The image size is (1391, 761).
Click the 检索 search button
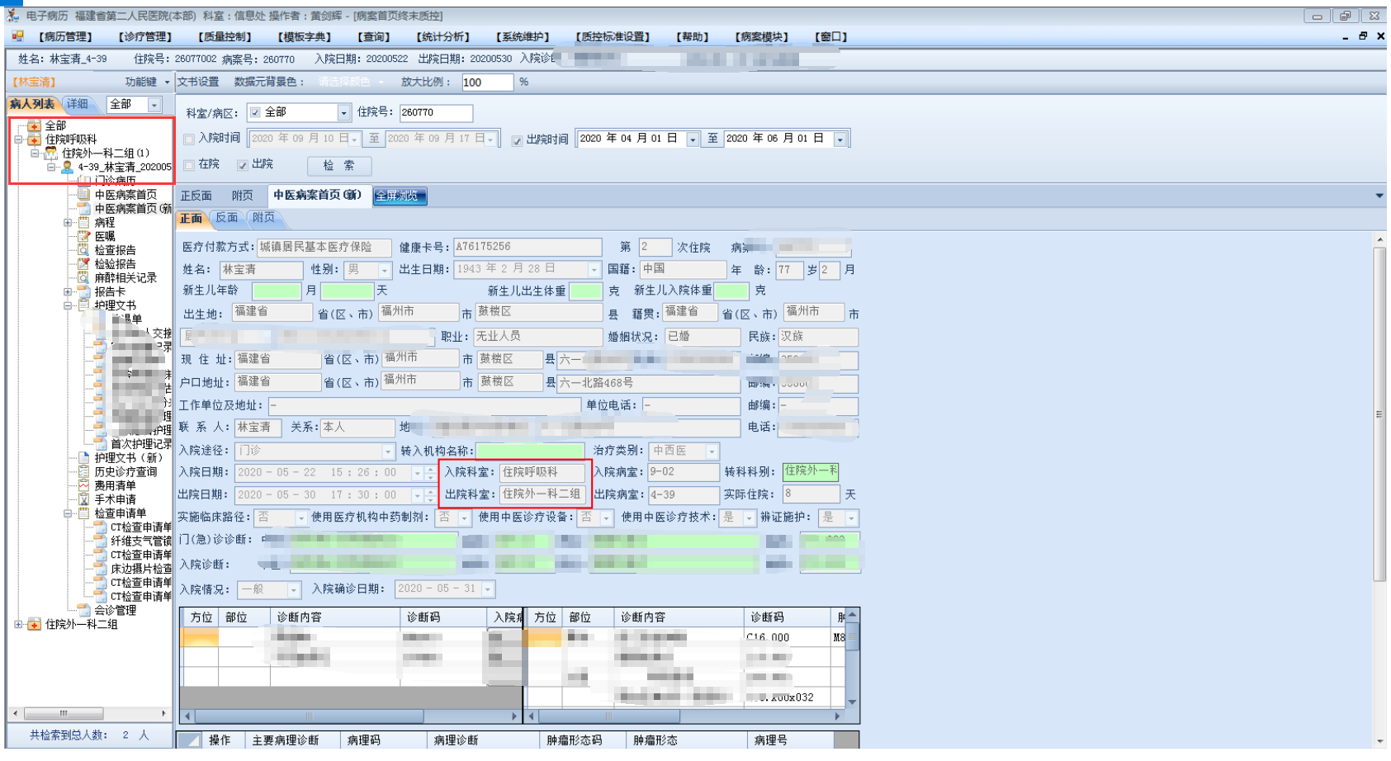[338, 165]
